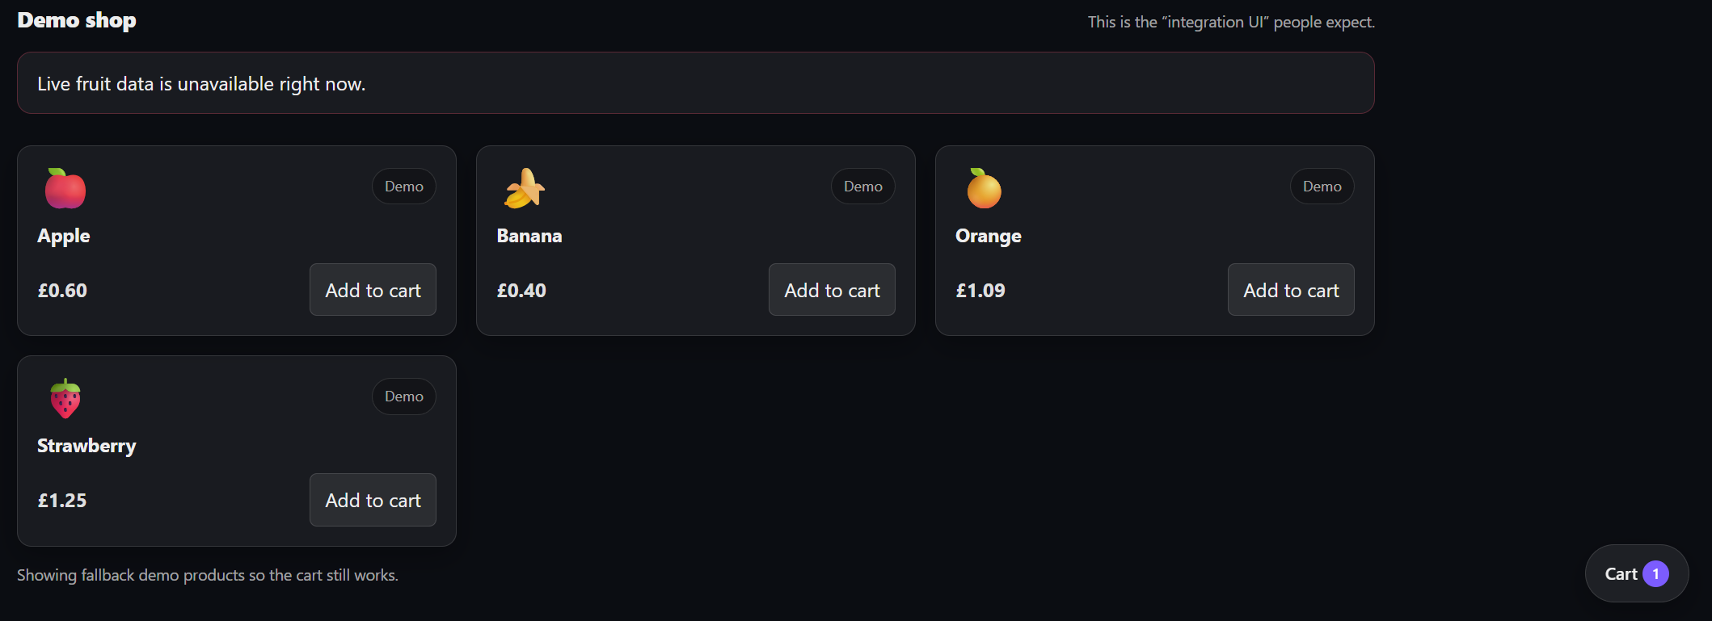The height and width of the screenshot is (621, 1712).
Task: Click the Demo badge on Orange card
Action: pyautogui.click(x=1322, y=187)
